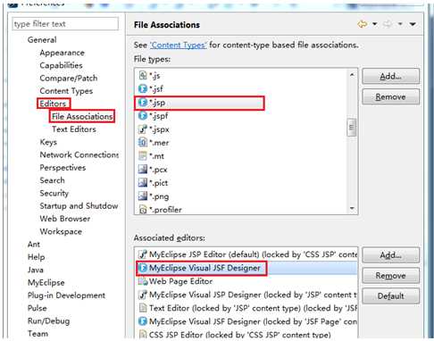Click the *.mt file type icon

click(x=143, y=155)
